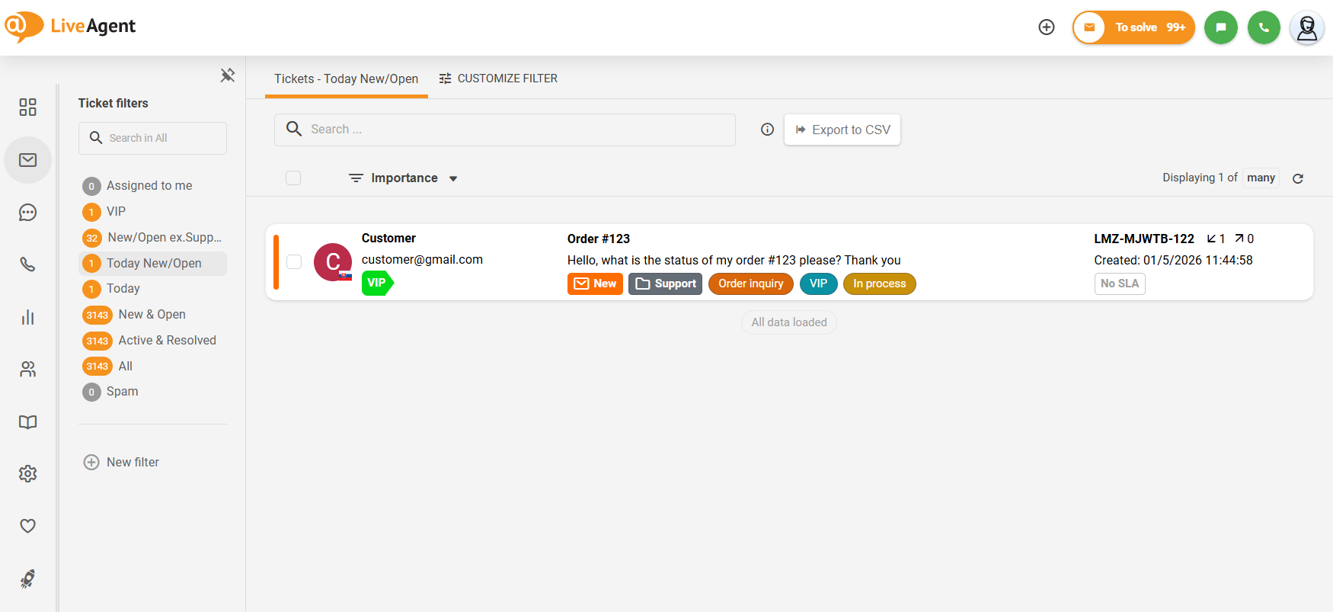Select the New & Open filter
The width and height of the screenshot is (1333, 612).
tap(152, 315)
